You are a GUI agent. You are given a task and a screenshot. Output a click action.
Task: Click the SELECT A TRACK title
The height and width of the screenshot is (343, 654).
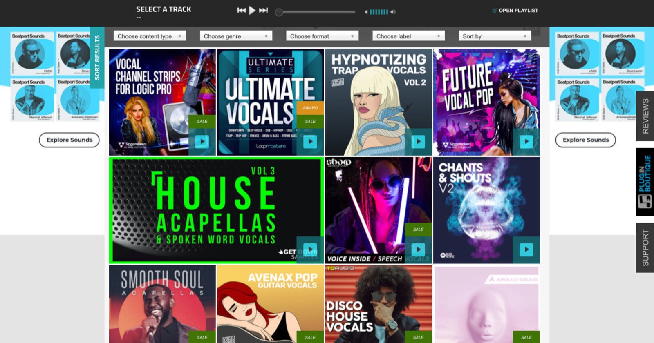pos(163,9)
